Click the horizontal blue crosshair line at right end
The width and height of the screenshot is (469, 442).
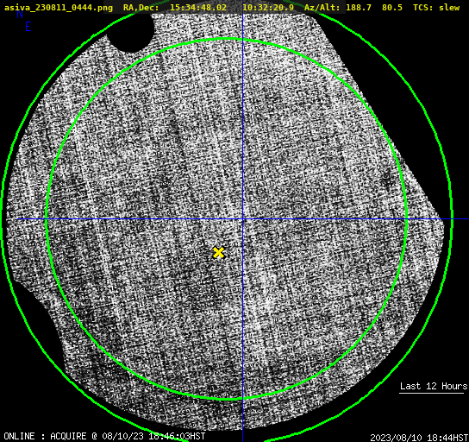point(460,219)
